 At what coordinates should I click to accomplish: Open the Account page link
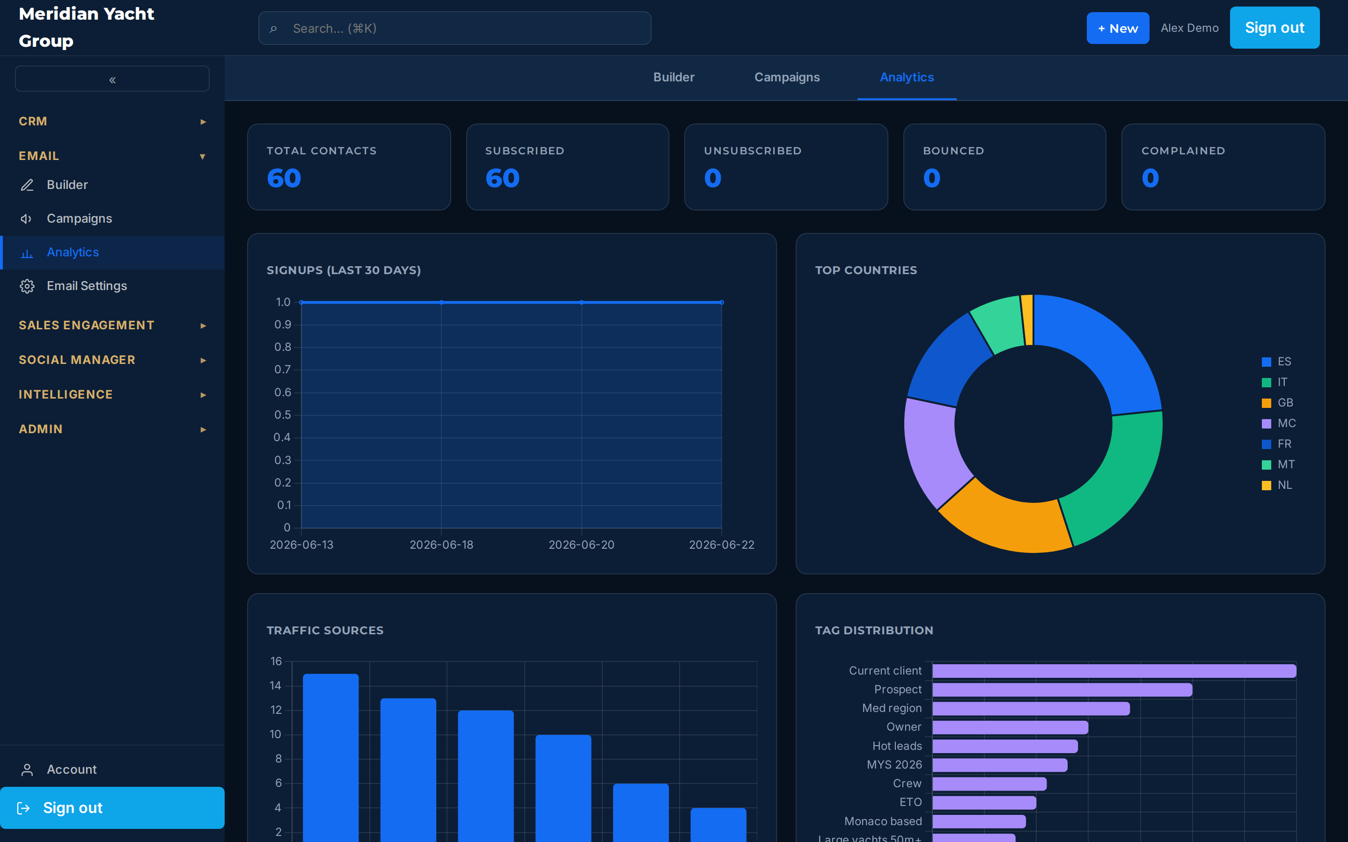tap(112, 769)
